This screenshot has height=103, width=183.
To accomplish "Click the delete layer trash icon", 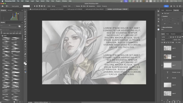I will pyautogui.click(x=180, y=101).
